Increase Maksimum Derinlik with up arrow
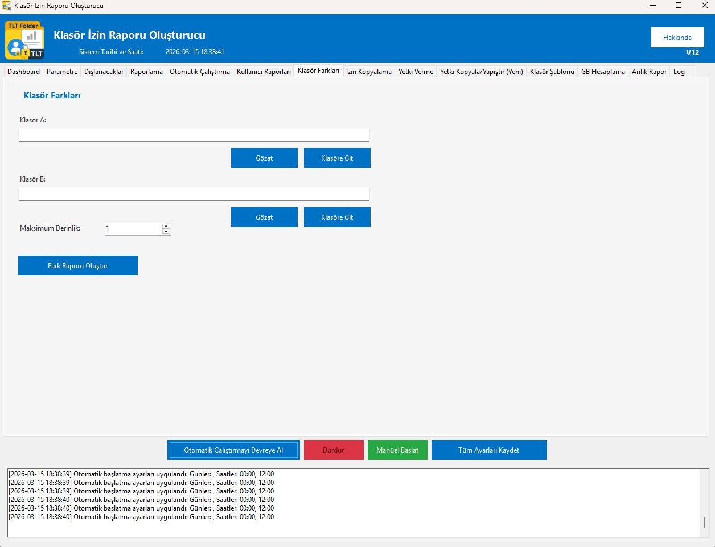Image resolution: width=715 pixels, height=547 pixels. click(x=166, y=226)
